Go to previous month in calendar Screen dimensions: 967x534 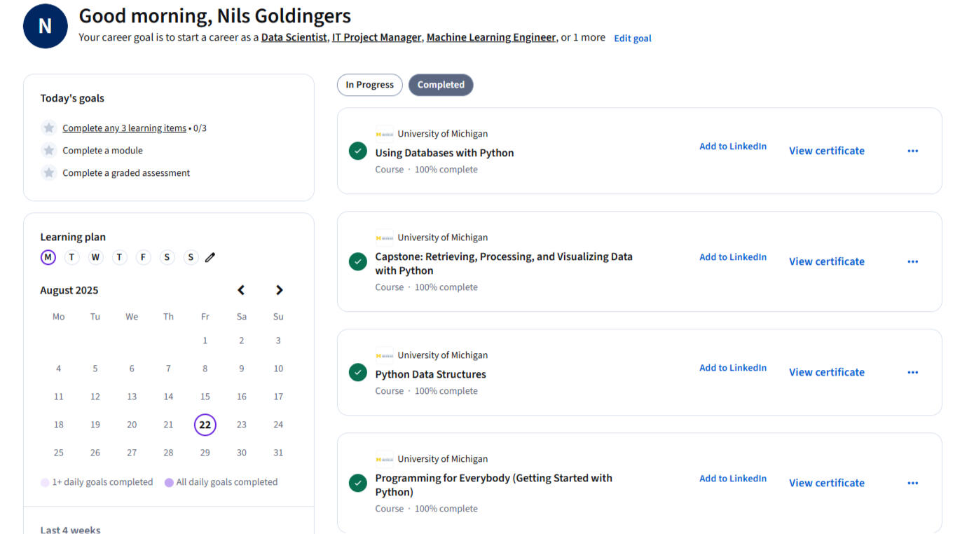tap(241, 290)
